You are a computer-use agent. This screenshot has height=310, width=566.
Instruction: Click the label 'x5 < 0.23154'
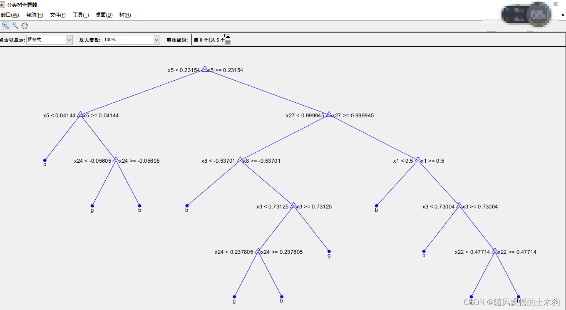184,70
